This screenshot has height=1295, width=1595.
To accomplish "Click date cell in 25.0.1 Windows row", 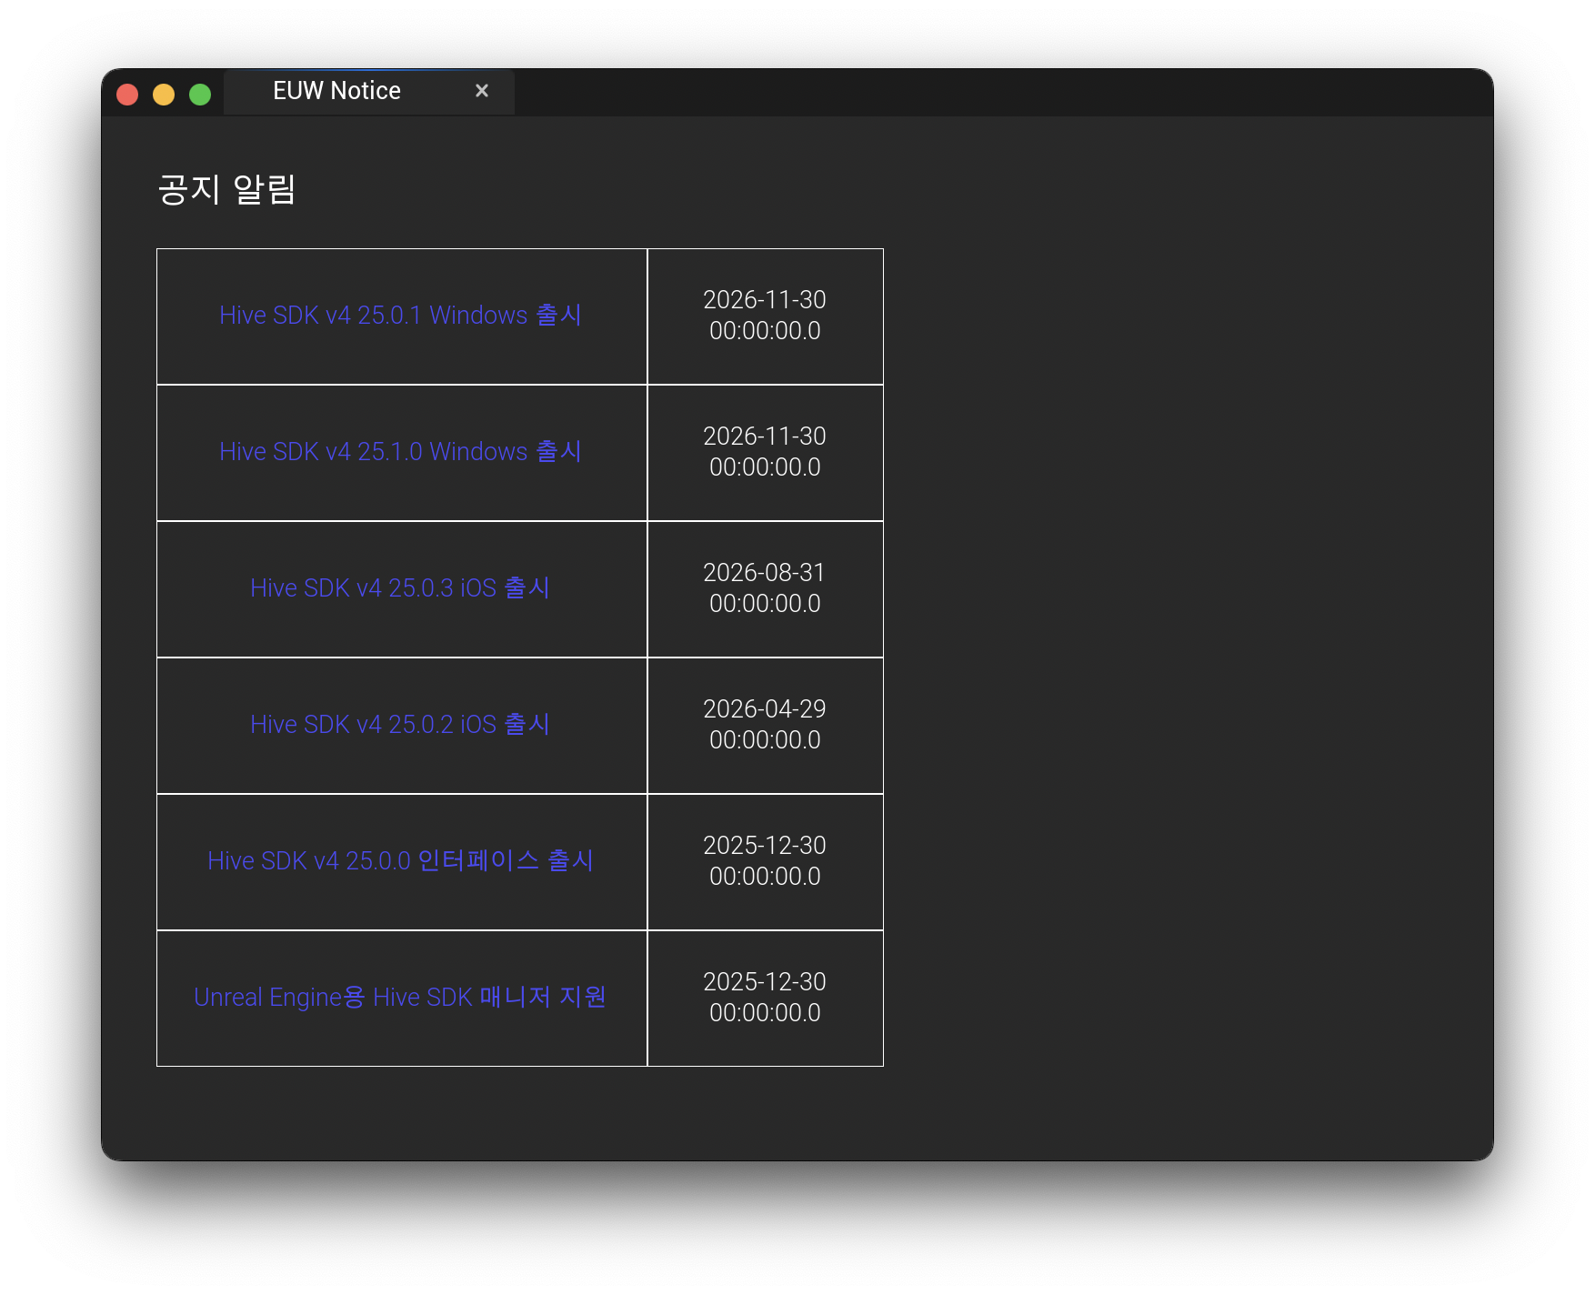I will [765, 316].
